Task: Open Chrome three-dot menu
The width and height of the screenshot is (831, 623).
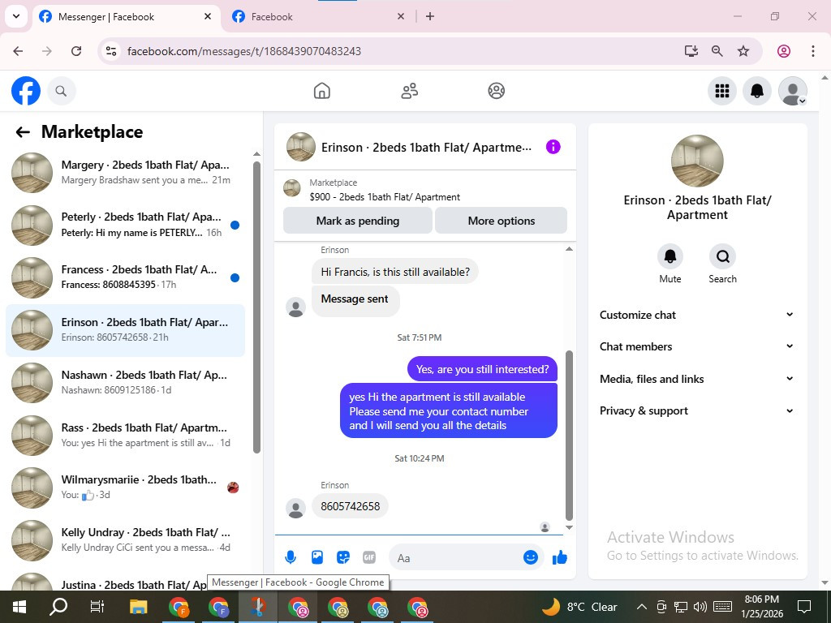Action: (x=812, y=51)
